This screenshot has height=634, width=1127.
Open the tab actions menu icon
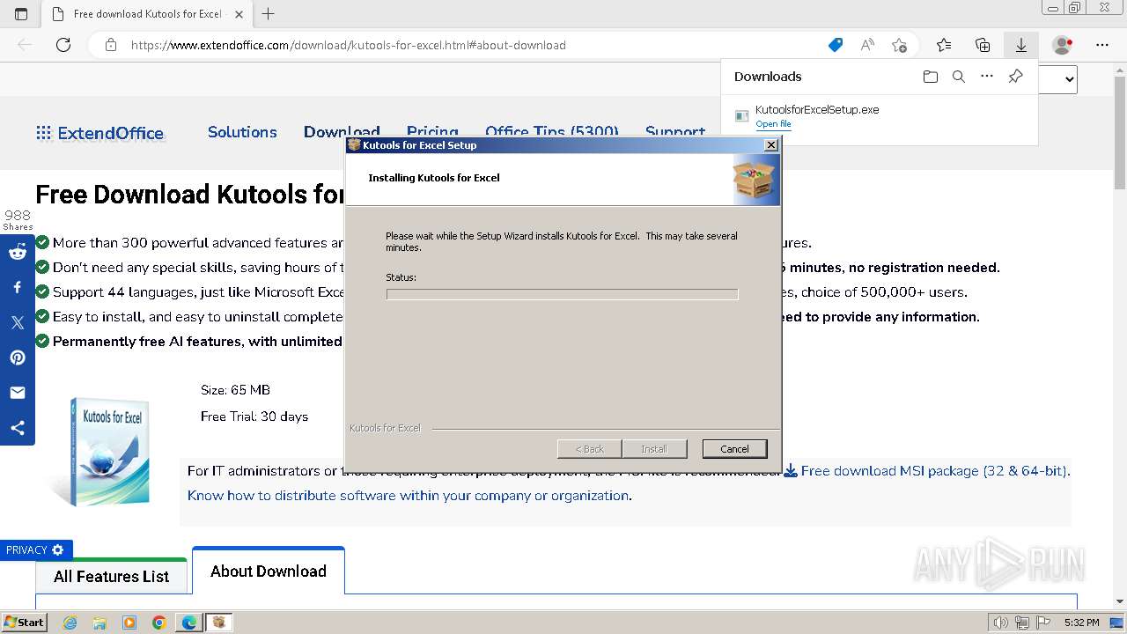point(21,13)
